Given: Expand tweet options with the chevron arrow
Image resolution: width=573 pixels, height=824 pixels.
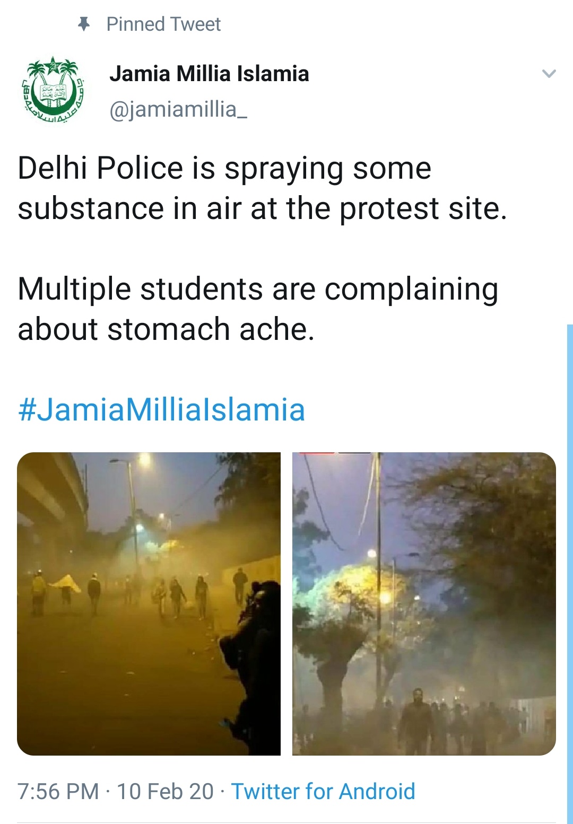Looking at the screenshot, I should (x=549, y=74).
